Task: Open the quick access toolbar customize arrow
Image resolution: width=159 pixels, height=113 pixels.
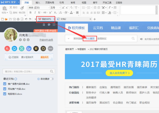Action: tap(35, 19)
